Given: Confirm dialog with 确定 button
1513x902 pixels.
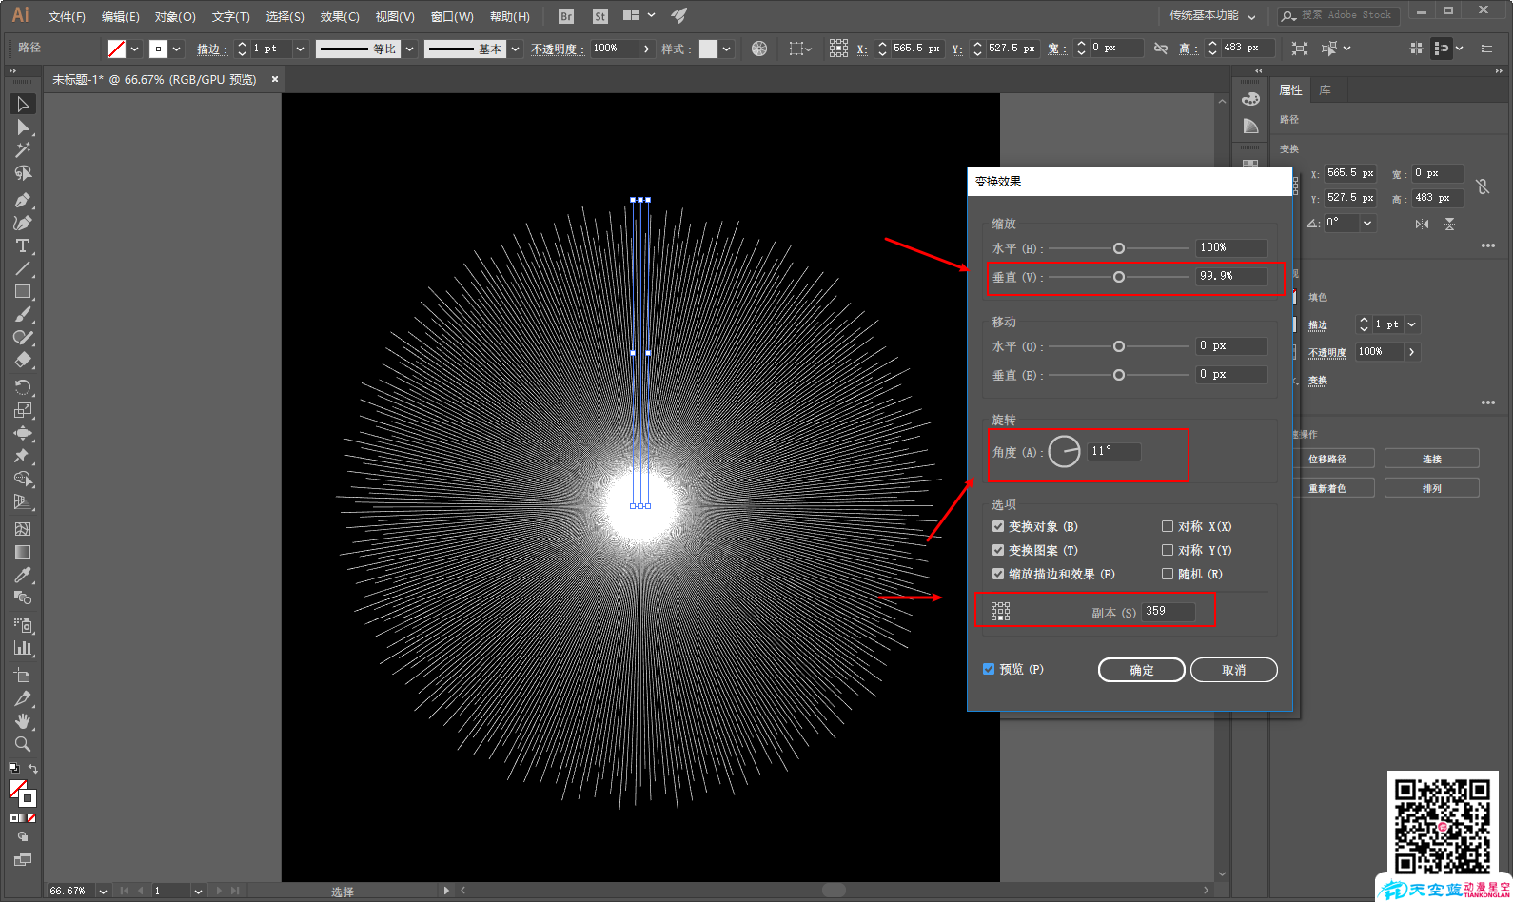Looking at the screenshot, I should [x=1142, y=670].
